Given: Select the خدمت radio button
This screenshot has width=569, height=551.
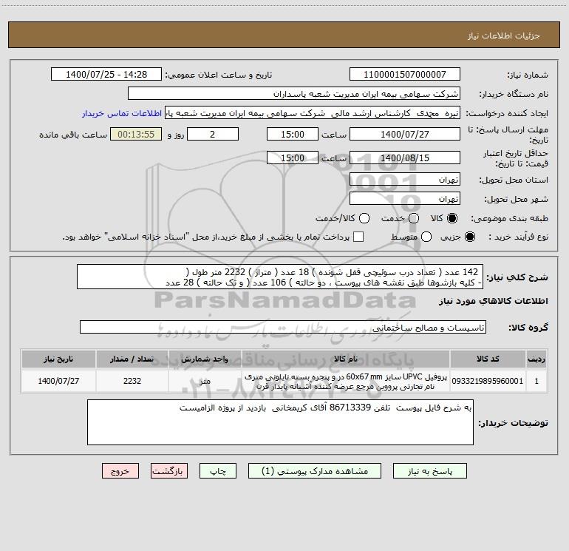Looking at the screenshot, I should click(x=414, y=218).
